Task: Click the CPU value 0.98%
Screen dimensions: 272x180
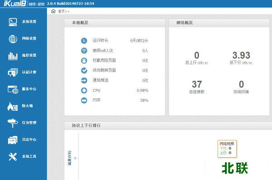Action: 142,90
